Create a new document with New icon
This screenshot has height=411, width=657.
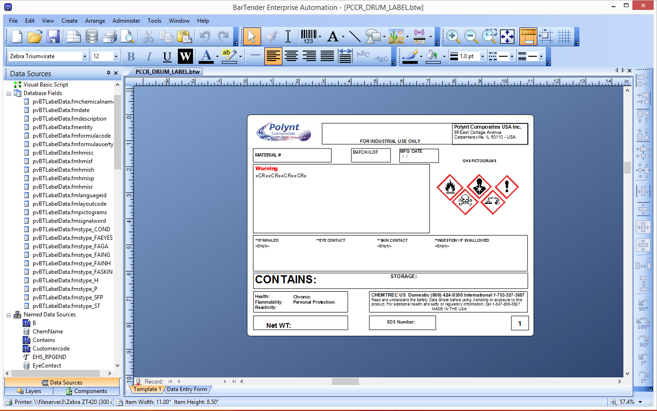click(x=17, y=36)
